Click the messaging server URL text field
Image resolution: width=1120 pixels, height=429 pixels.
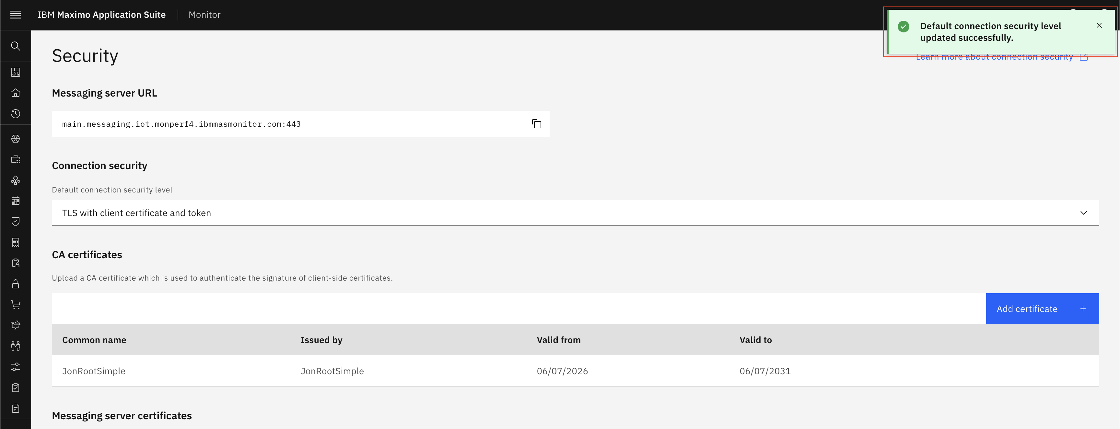click(300, 124)
